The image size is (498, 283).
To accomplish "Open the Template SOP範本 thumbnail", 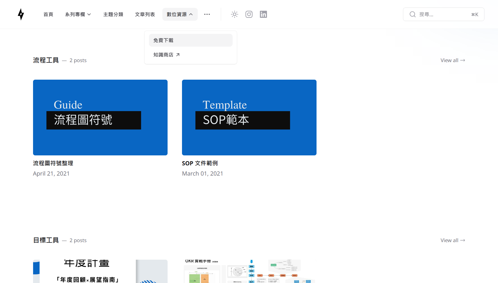I will click(249, 117).
